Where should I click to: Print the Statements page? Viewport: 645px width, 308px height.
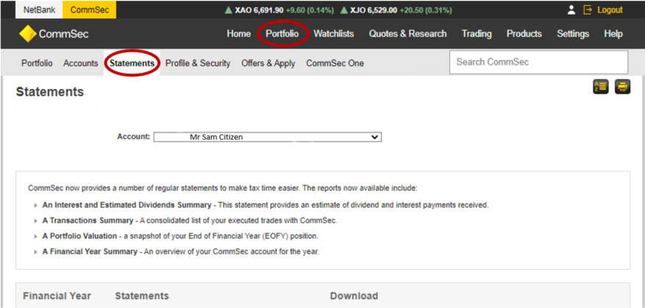coord(622,87)
